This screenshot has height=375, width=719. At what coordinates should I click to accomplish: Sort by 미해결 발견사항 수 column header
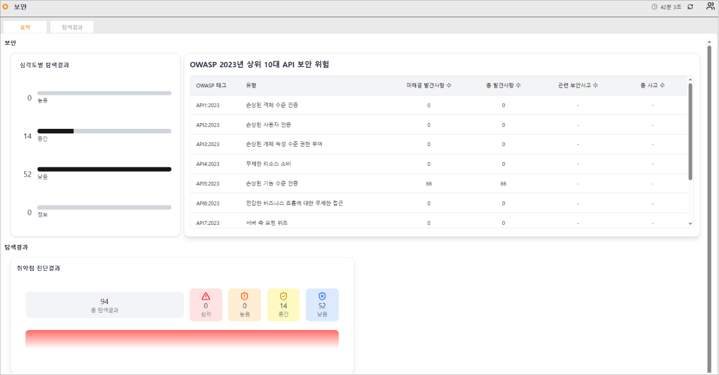[429, 85]
